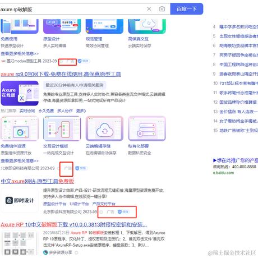Click the 高保真交互 link
The image size is (258, 258).
tap(138, 39)
